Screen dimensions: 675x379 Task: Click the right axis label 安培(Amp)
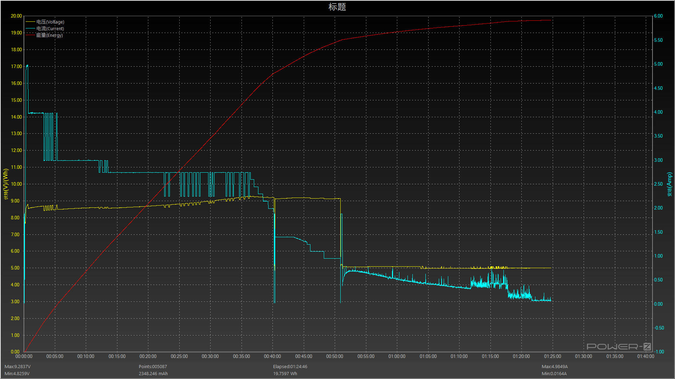[669, 184]
